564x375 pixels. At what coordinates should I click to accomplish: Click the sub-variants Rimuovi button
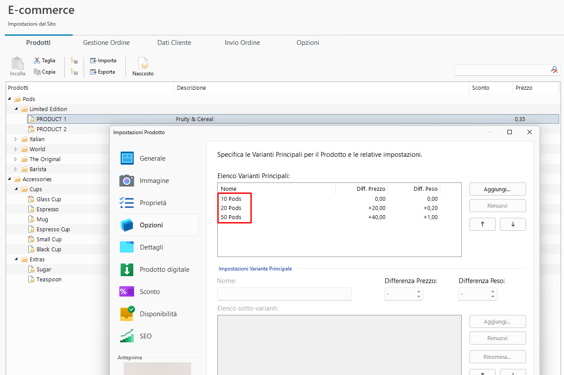click(x=497, y=338)
